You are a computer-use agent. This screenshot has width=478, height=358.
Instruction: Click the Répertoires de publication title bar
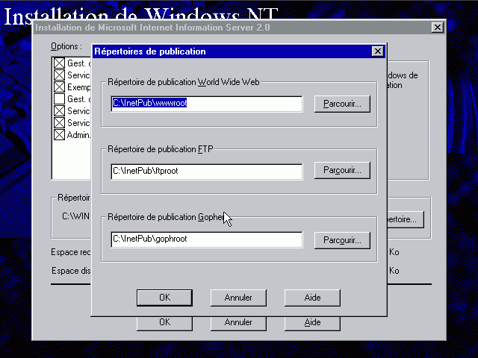coord(224,51)
